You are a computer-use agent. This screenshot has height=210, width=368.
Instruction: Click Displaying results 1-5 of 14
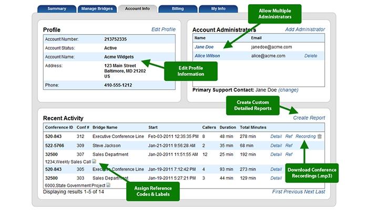[x=74, y=192]
